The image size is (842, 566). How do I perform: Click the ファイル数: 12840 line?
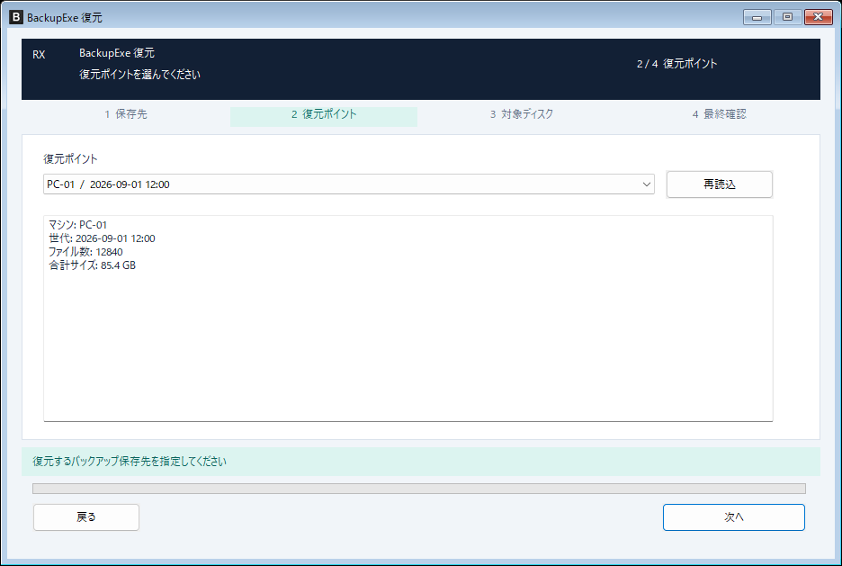click(86, 252)
